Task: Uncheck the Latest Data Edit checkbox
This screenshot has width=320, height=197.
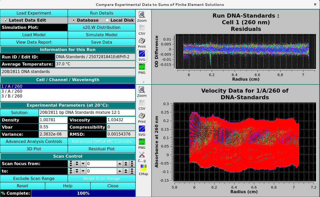Action: [6, 20]
